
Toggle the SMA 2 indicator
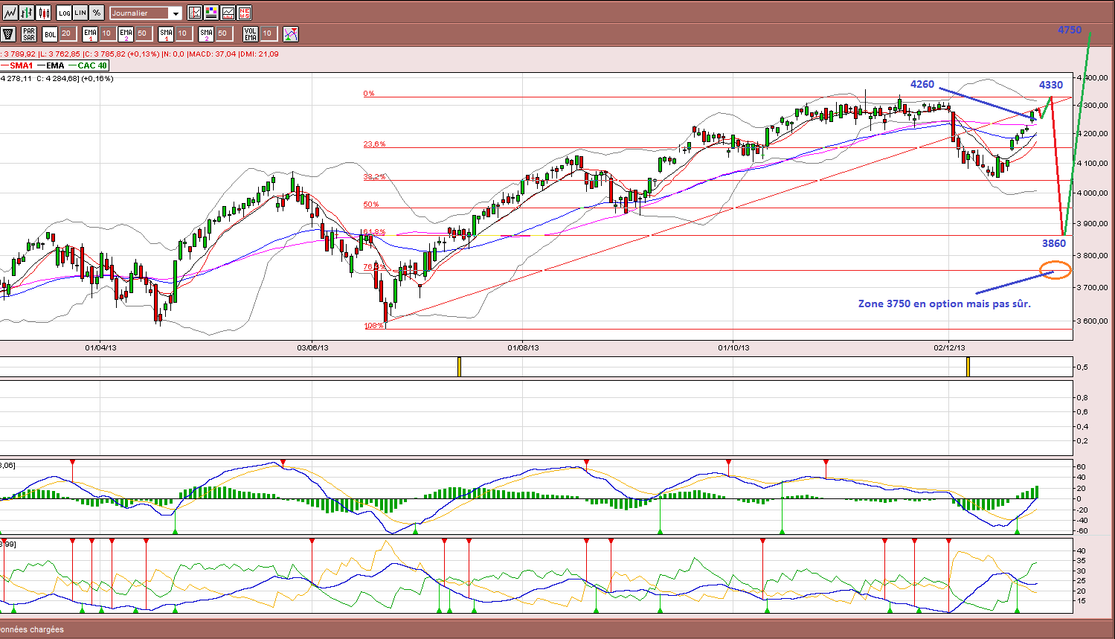[x=206, y=33]
